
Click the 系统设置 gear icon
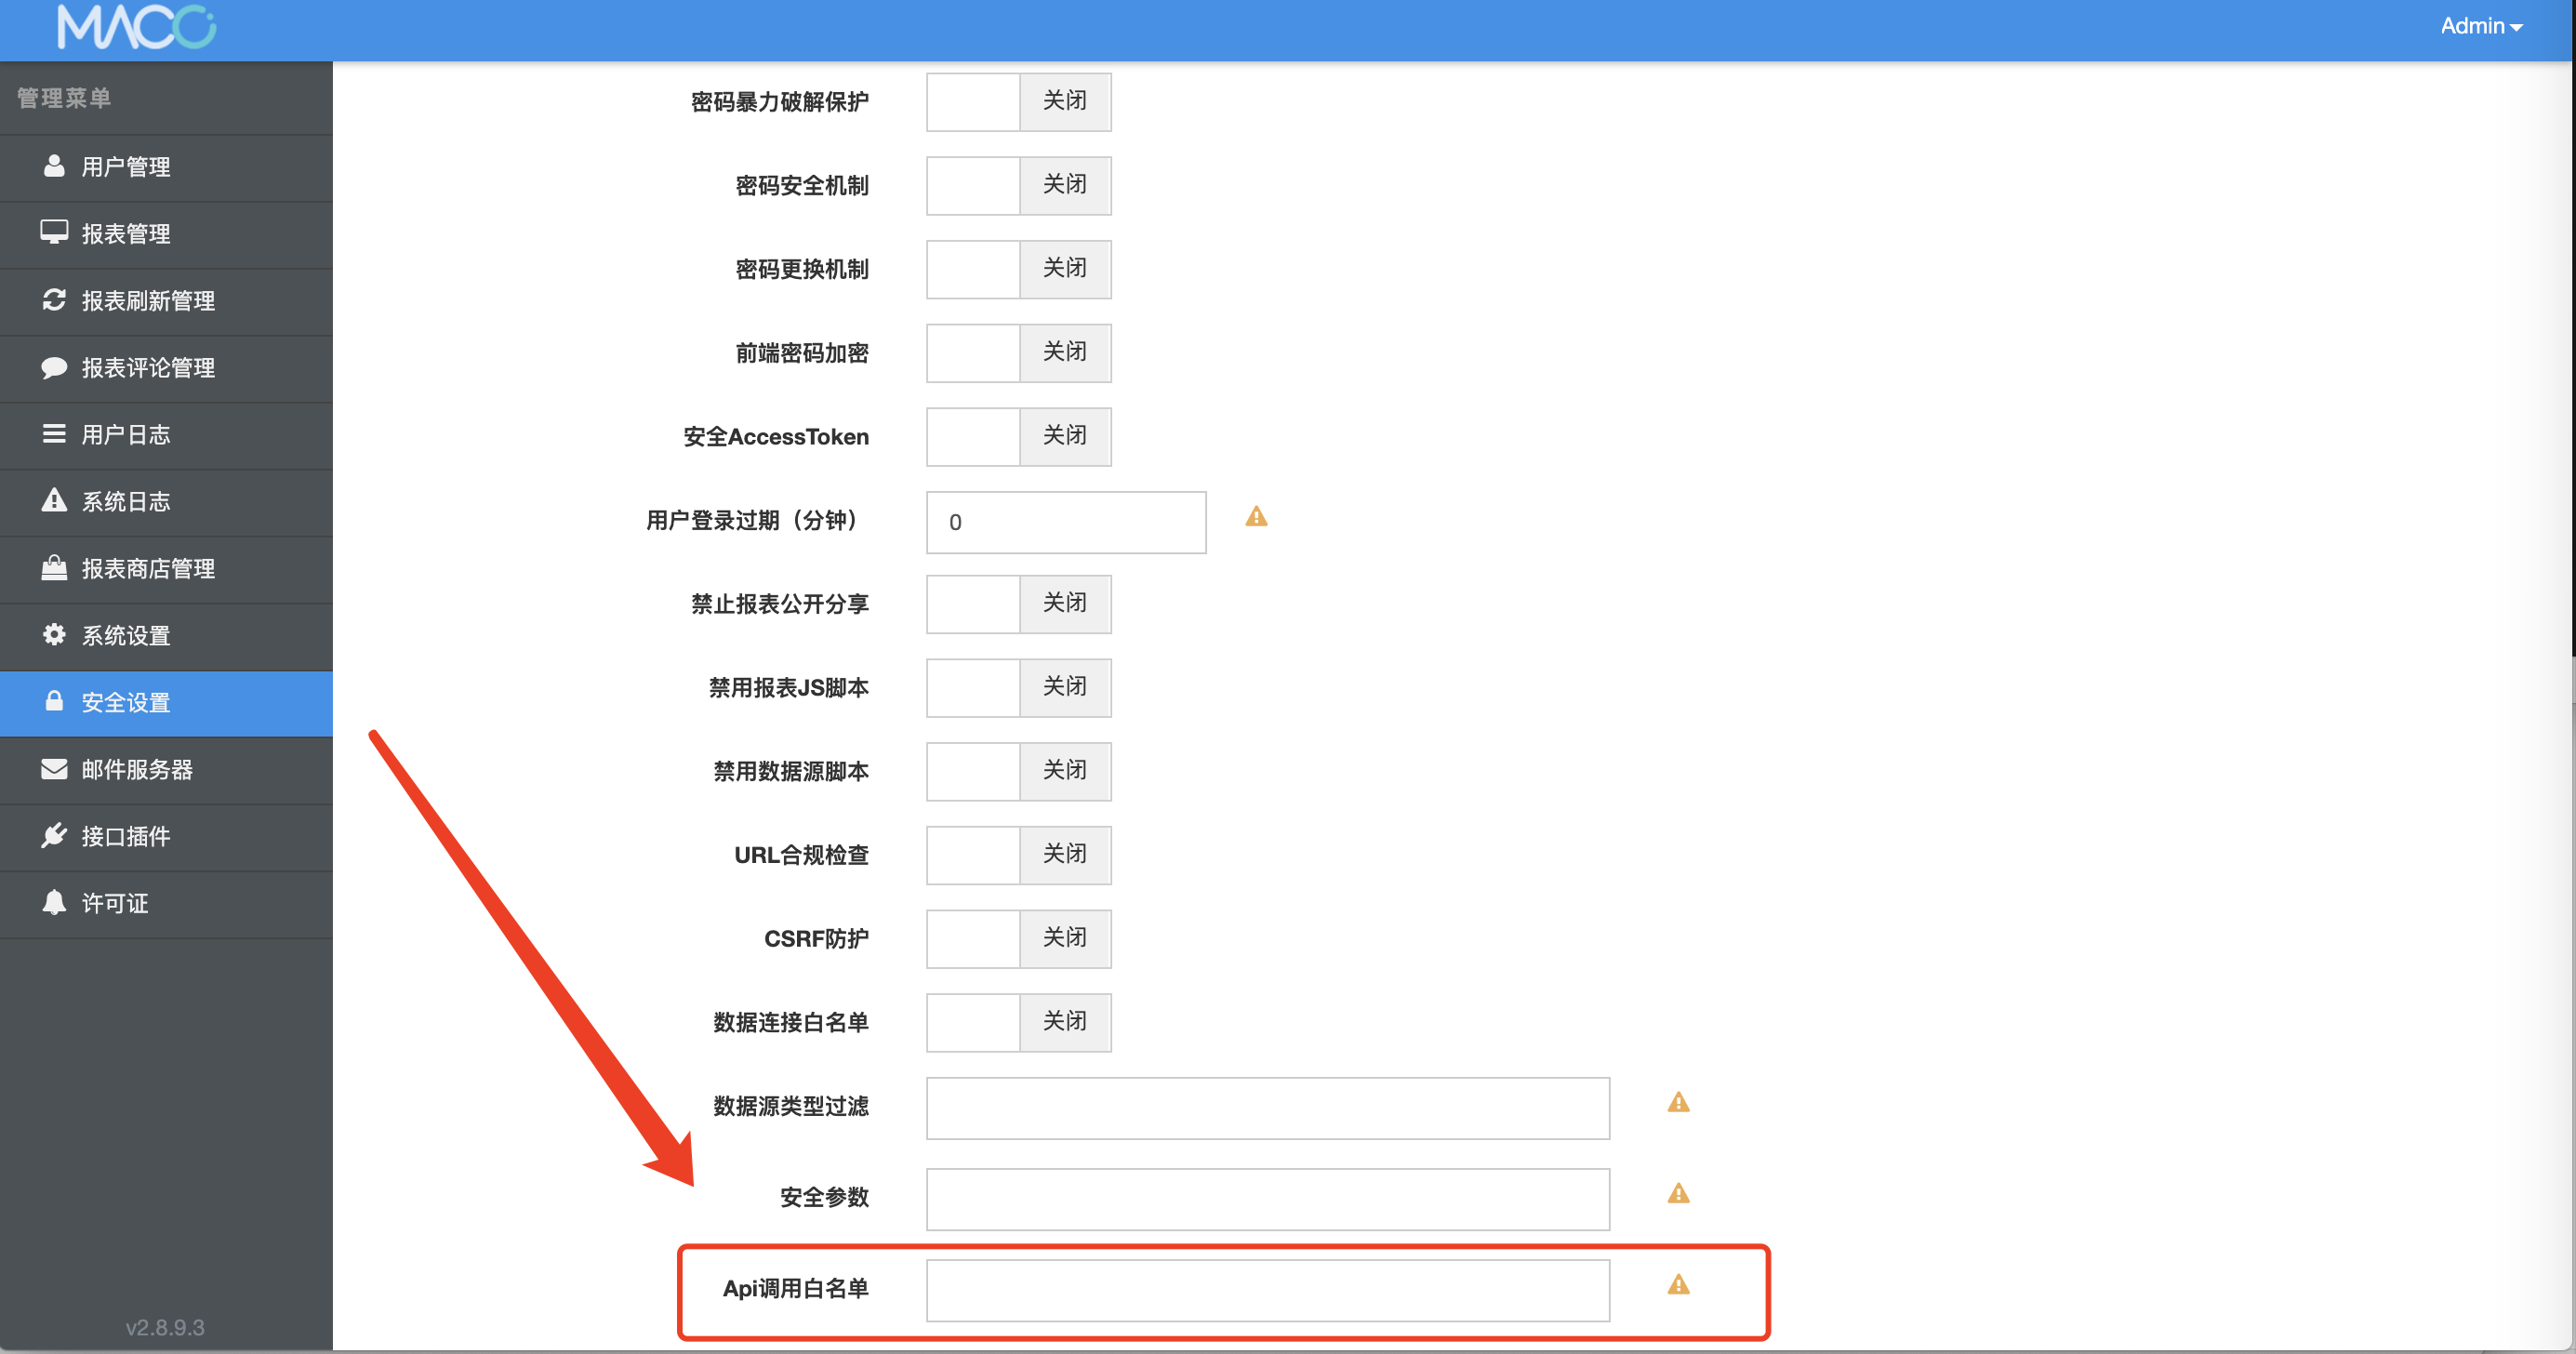(54, 635)
